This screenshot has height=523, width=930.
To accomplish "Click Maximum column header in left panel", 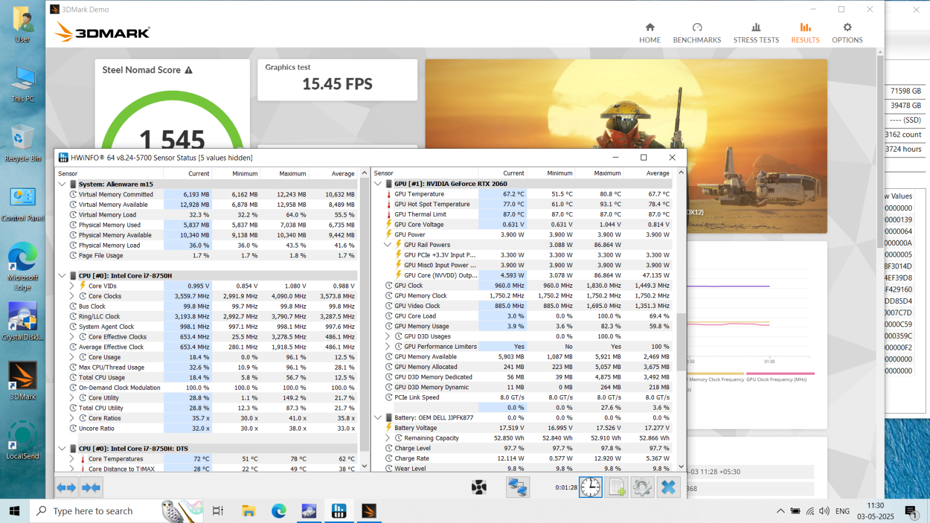I will (284, 174).
